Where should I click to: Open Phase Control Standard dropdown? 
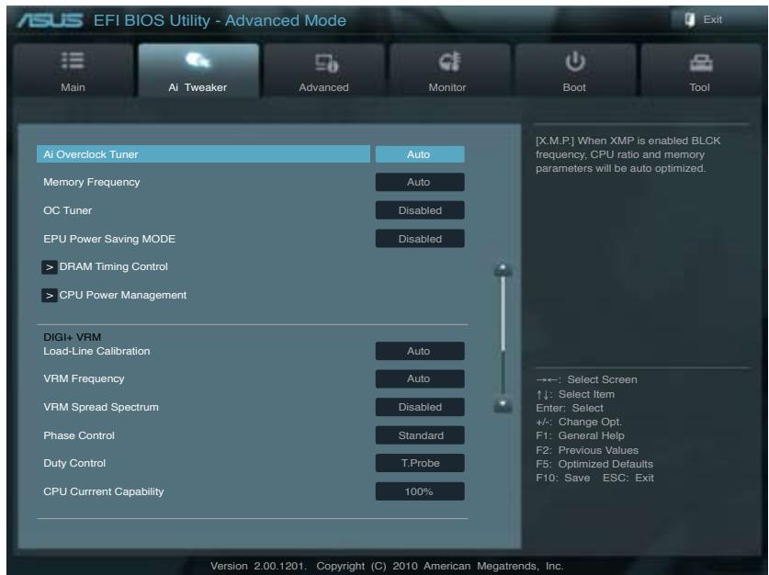[x=420, y=435]
